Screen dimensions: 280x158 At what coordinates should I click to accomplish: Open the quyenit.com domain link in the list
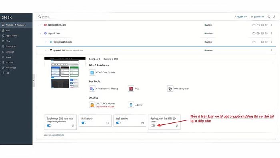pos(54,33)
